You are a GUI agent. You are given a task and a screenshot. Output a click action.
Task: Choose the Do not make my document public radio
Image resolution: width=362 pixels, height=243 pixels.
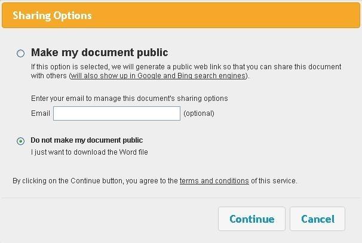[x=20, y=141]
